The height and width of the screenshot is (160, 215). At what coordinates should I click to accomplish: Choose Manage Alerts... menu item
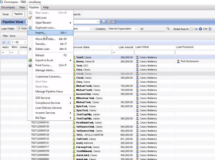click(x=50, y=70)
